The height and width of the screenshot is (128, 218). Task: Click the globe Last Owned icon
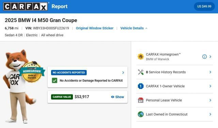click(x=141, y=114)
